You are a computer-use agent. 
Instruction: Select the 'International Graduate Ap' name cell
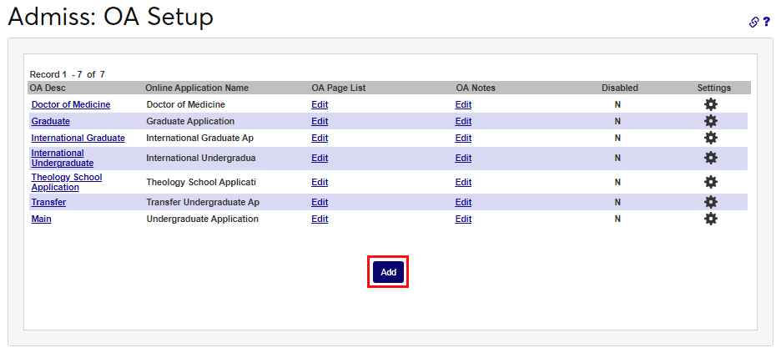(200, 138)
